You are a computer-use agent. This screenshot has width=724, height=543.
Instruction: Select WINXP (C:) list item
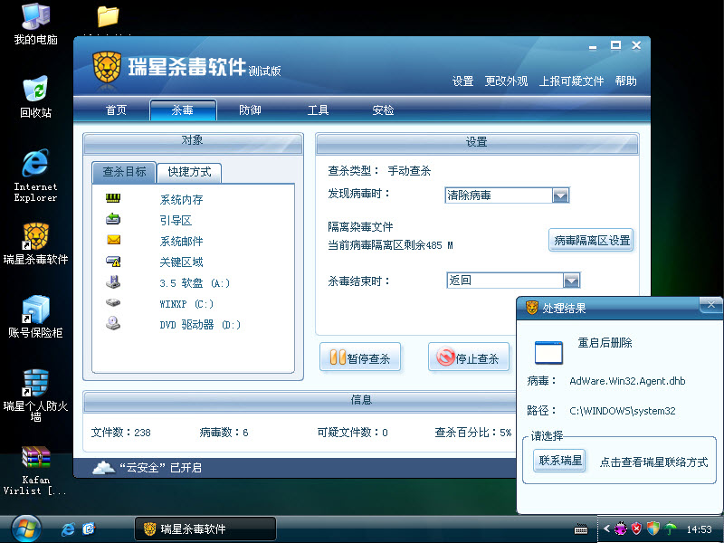click(x=186, y=304)
